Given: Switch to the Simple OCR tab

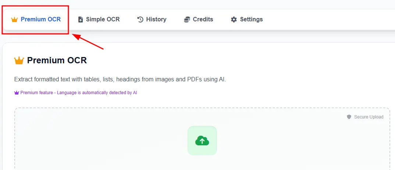Looking at the screenshot, I should [103, 20].
